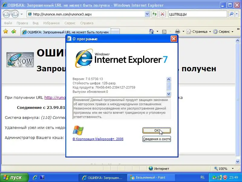
Task: Click the 100% zoom level button
Action: point(221,169)
